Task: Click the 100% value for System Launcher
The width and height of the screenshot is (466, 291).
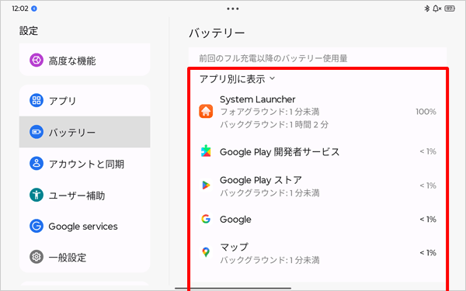Action: pos(426,112)
